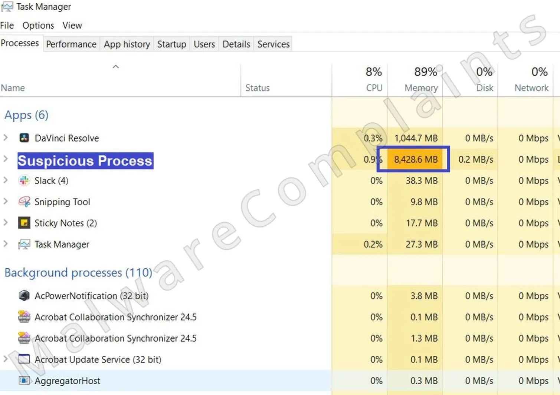Expand the Sticky Notes (2) group
The width and height of the screenshot is (560, 395).
(6, 223)
